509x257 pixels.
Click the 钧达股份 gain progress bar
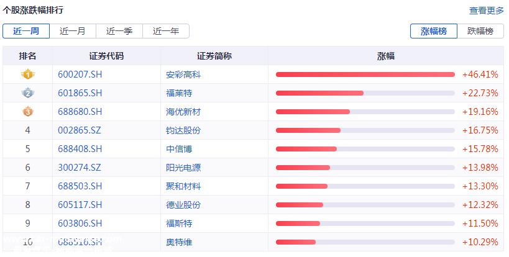pos(365,130)
